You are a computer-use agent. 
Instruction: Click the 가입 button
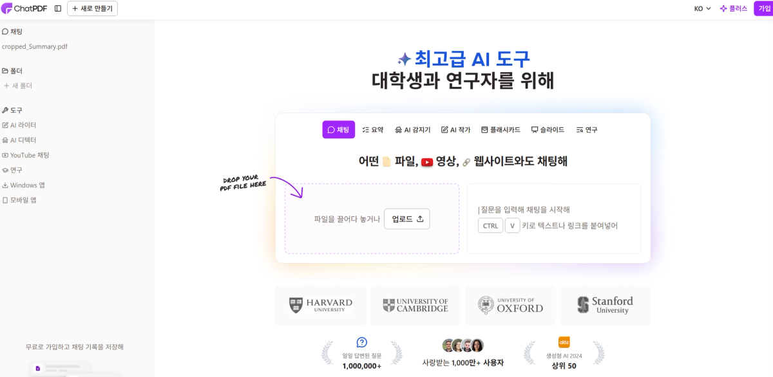point(763,8)
